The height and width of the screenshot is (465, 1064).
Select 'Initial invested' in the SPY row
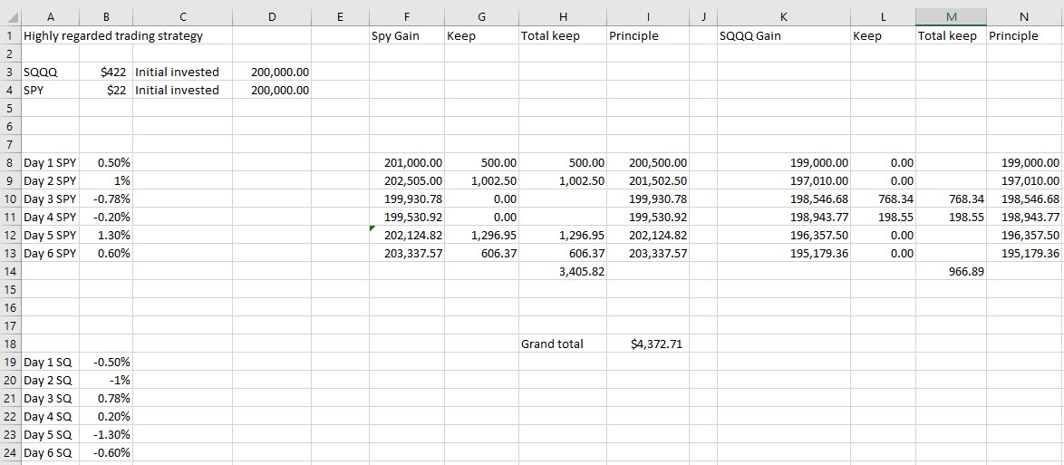(182, 91)
